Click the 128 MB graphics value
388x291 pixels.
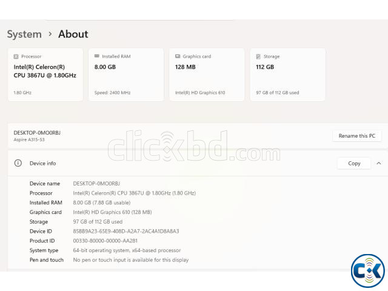(x=186, y=67)
